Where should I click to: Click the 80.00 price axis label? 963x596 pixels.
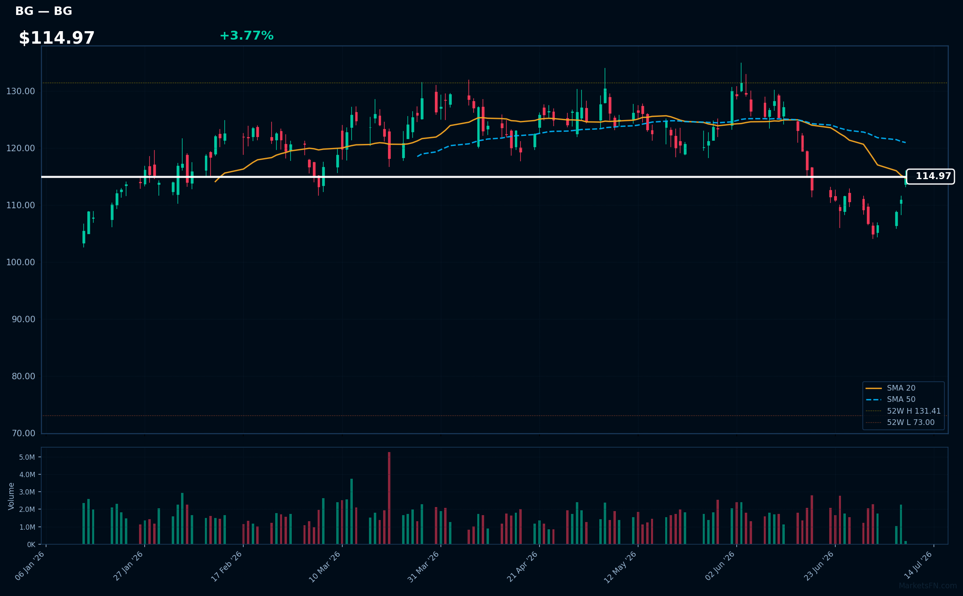[23, 376]
